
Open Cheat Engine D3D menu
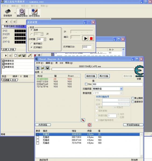pos(61,63)
